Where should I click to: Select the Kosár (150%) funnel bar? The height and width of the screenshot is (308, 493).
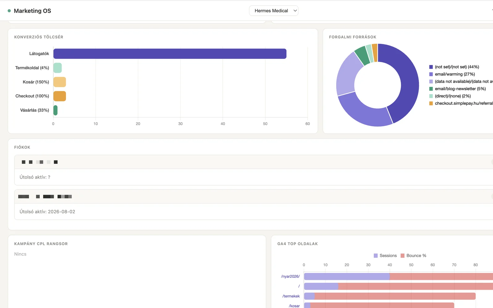point(59,82)
